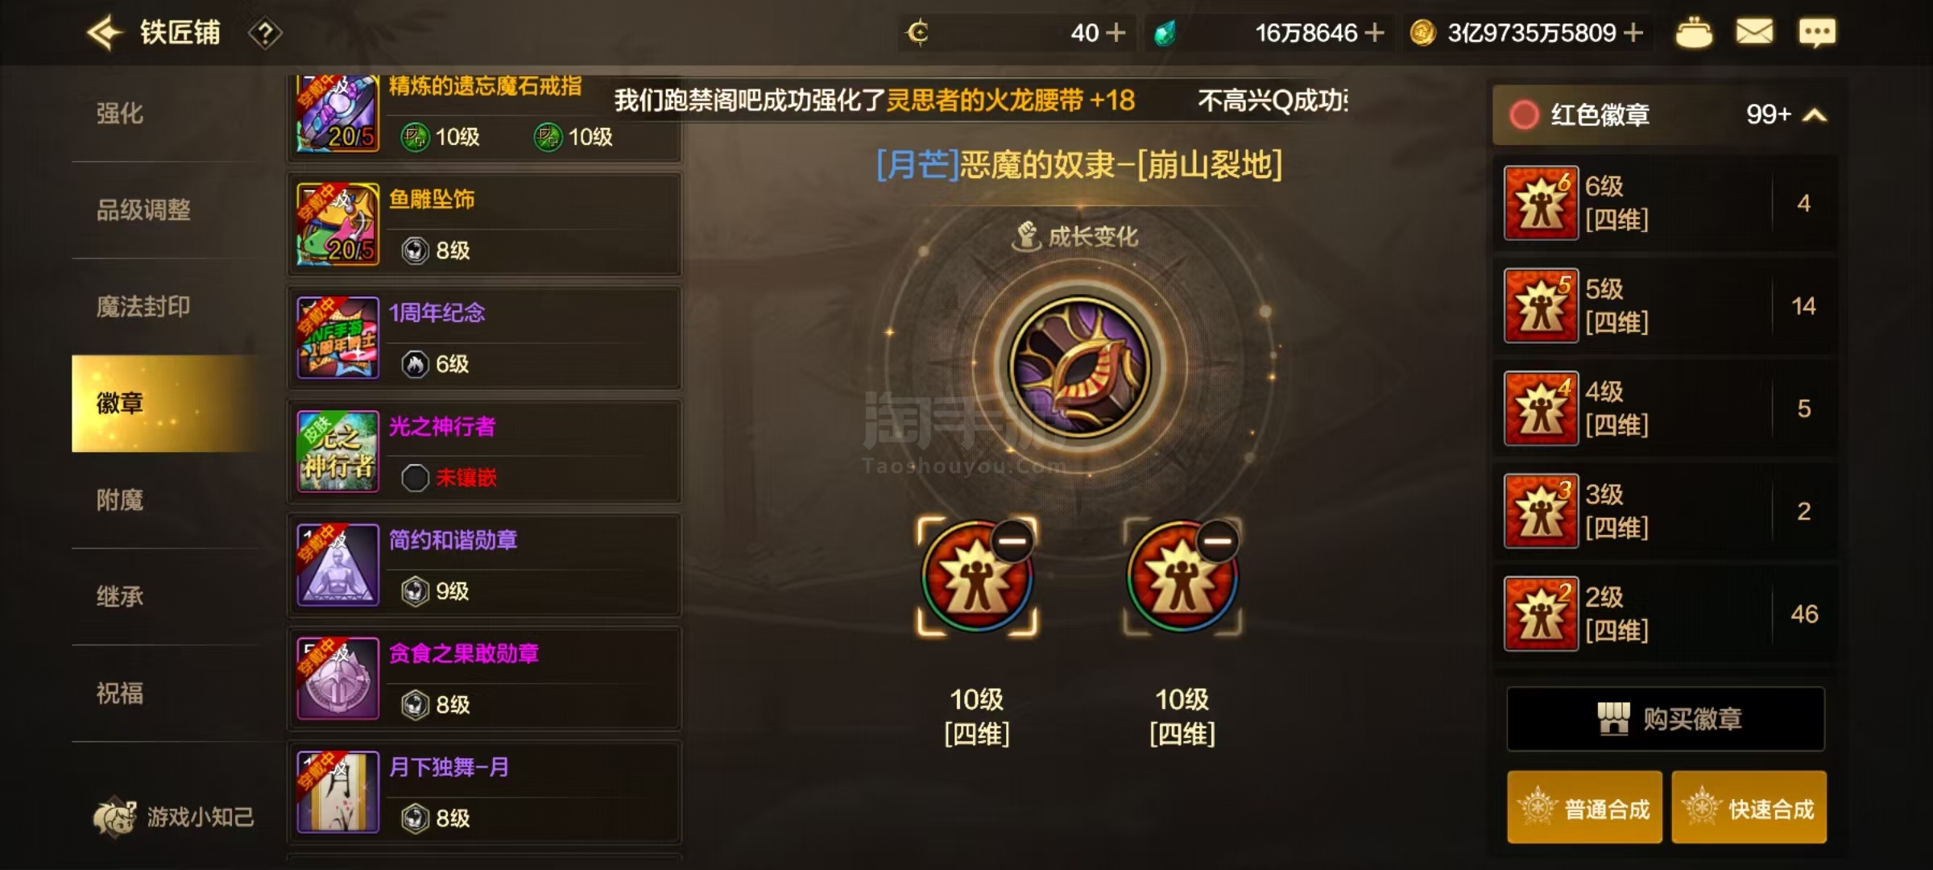Remove the left 10级 emblem with minus

coord(1012,541)
